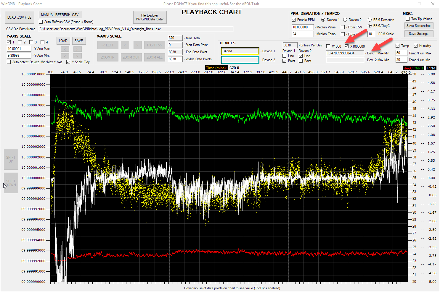Check the X1000 multiplier box
440x292 pixels.
point(328,46)
